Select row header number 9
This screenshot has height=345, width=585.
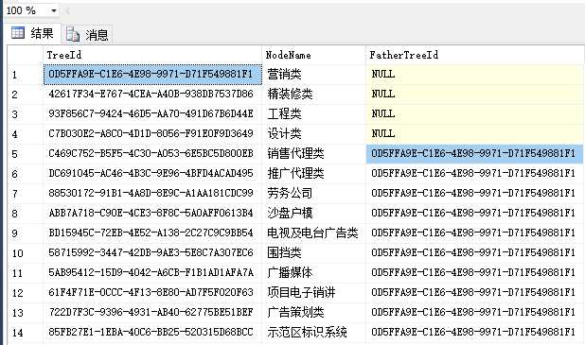[25, 233]
